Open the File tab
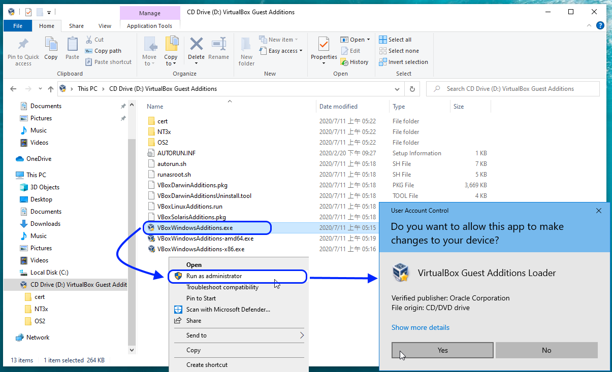Image resolution: width=612 pixels, height=372 pixels. click(18, 26)
